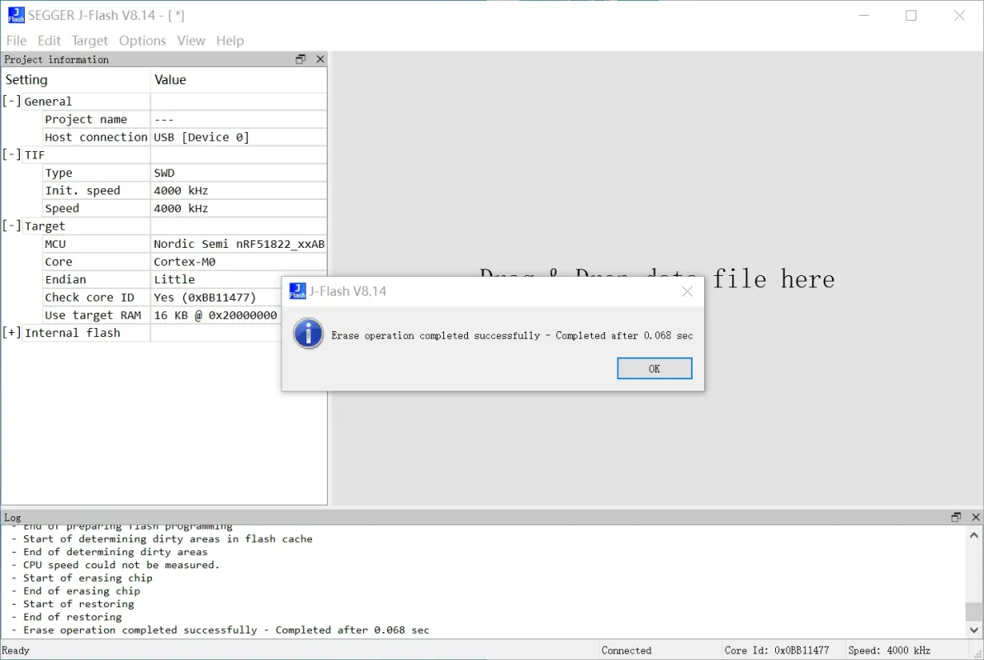The height and width of the screenshot is (660, 984).
Task: Minimize the SEGGER J-Flash window
Action: click(x=863, y=16)
